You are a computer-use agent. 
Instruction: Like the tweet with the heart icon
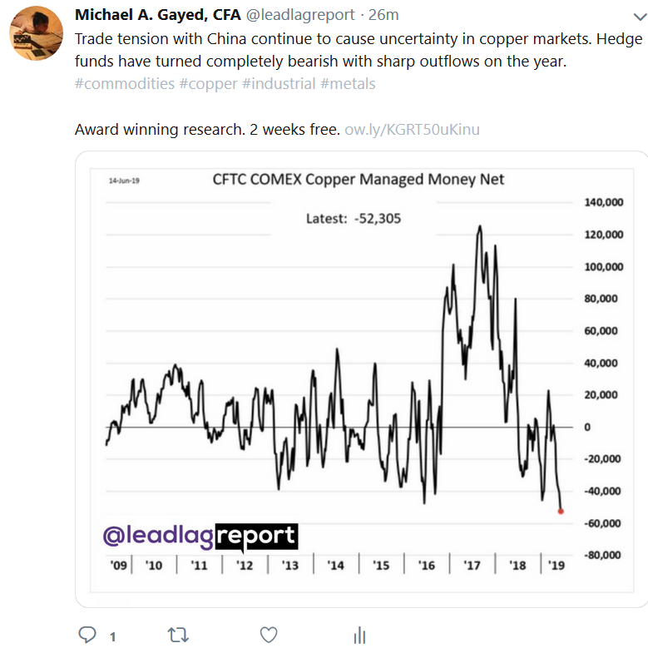pyautogui.click(x=268, y=636)
